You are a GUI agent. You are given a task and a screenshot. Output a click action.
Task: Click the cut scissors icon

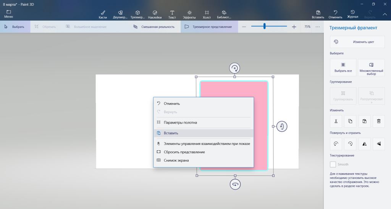click(x=336, y=121)
